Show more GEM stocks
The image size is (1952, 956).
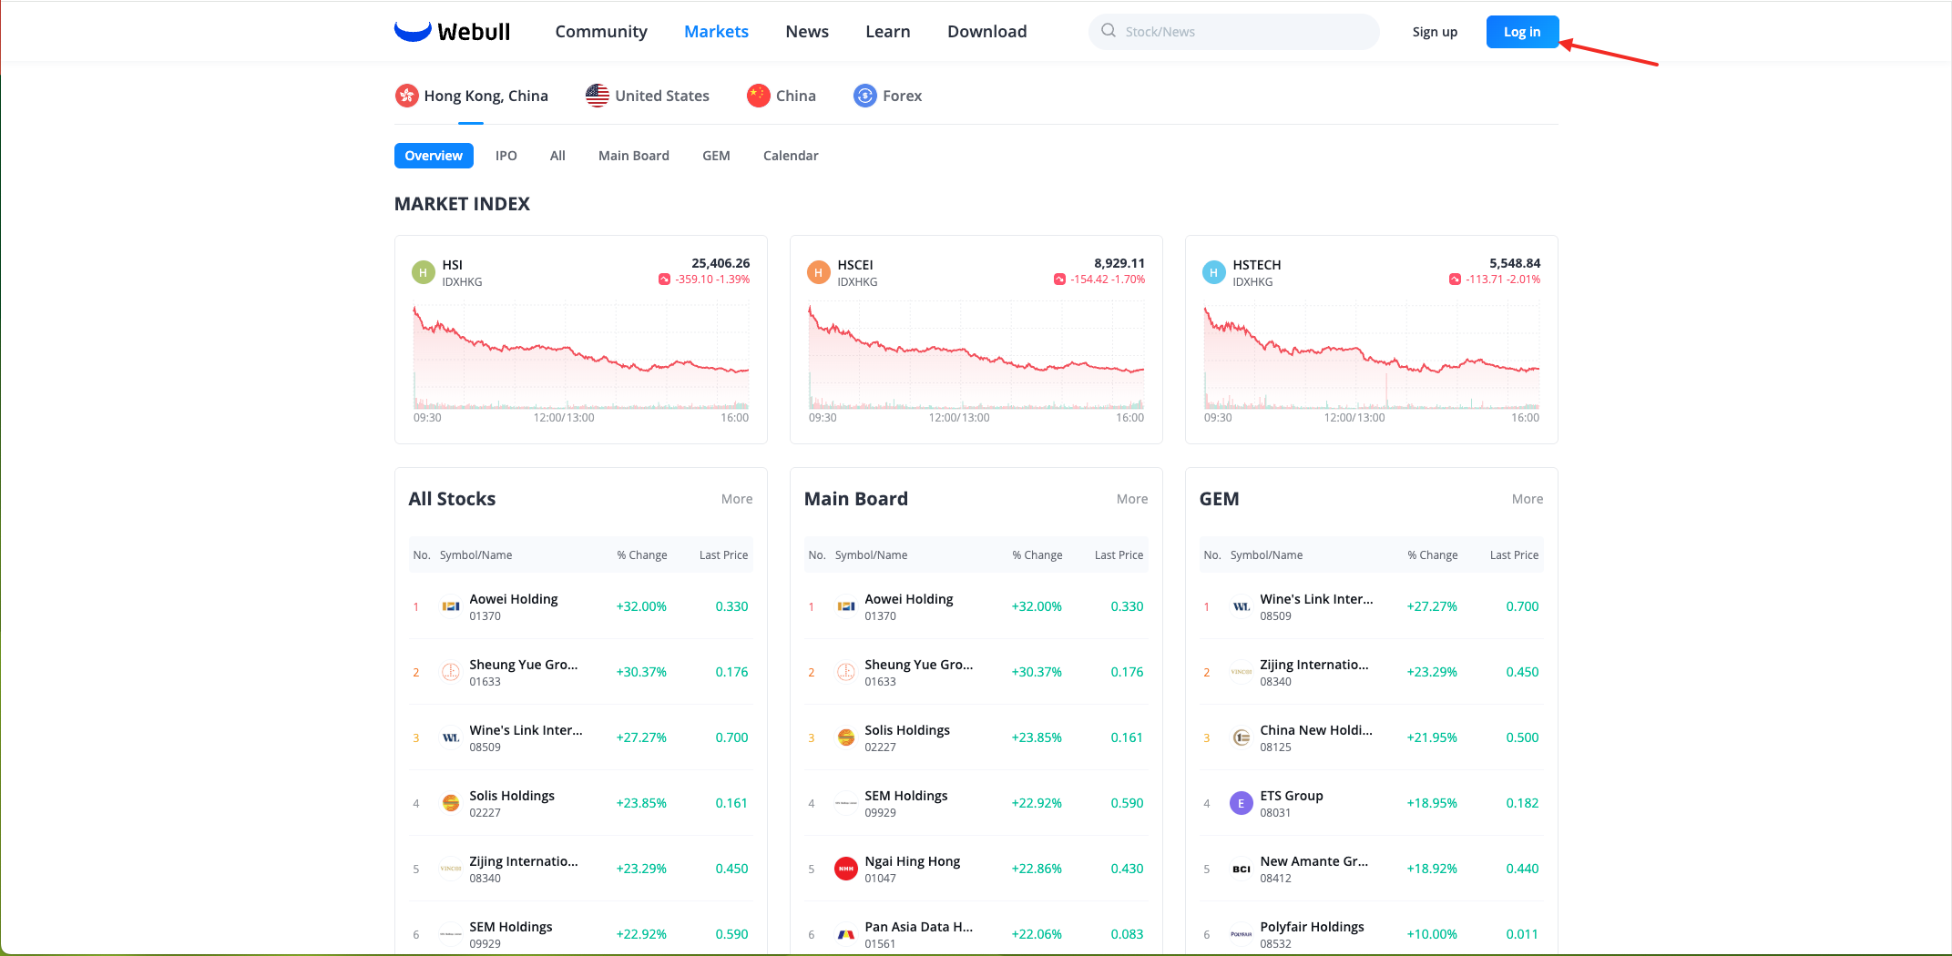tap(1527, 499)
